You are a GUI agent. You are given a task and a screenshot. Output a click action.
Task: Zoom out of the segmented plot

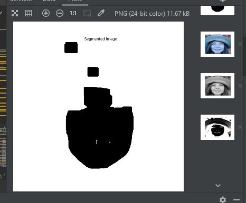(x=60, y=13)
